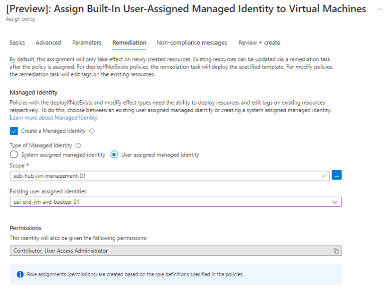This screenshot has width=392, height=295.
Task: Open the scope picker blue ellipsis button
Action: pyautogui.click(x=337, y=175)
